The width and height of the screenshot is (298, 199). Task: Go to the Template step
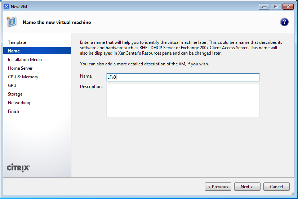tap(17, 42)
